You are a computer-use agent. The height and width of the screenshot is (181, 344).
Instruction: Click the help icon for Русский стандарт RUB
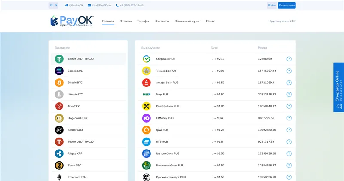[289, 177]
